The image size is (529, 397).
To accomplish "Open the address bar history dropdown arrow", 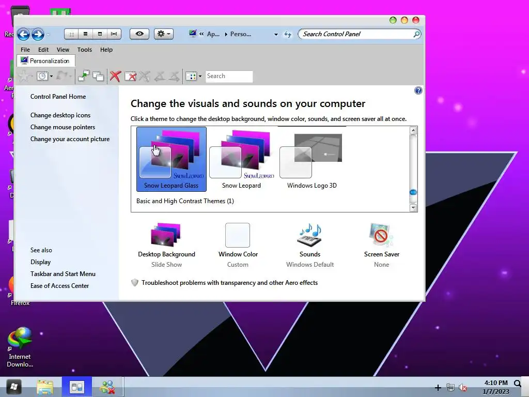I will 276,35.
